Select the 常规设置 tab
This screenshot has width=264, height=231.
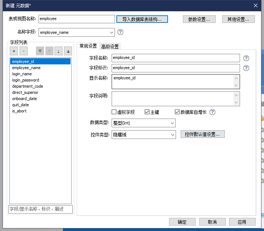[88, 46]
